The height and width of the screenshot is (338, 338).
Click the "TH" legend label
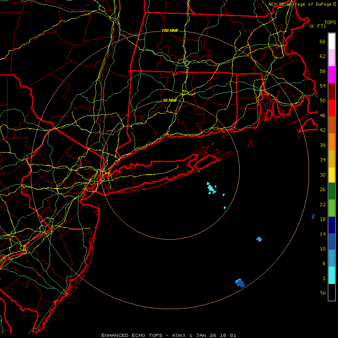coord(323,293)
